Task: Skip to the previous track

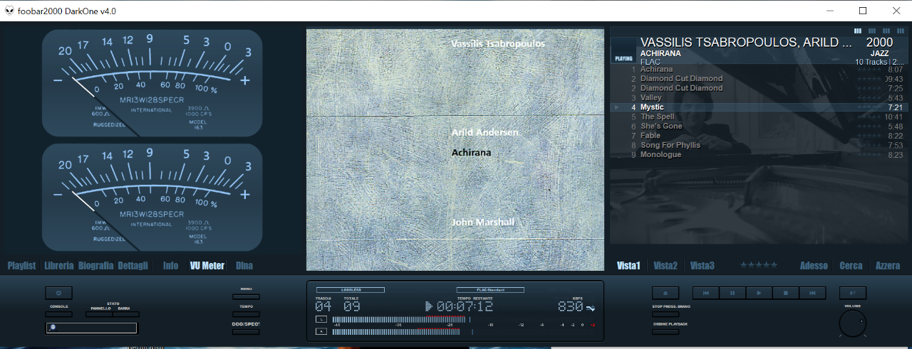Action: pyautogui.click(x=705, y=293)
